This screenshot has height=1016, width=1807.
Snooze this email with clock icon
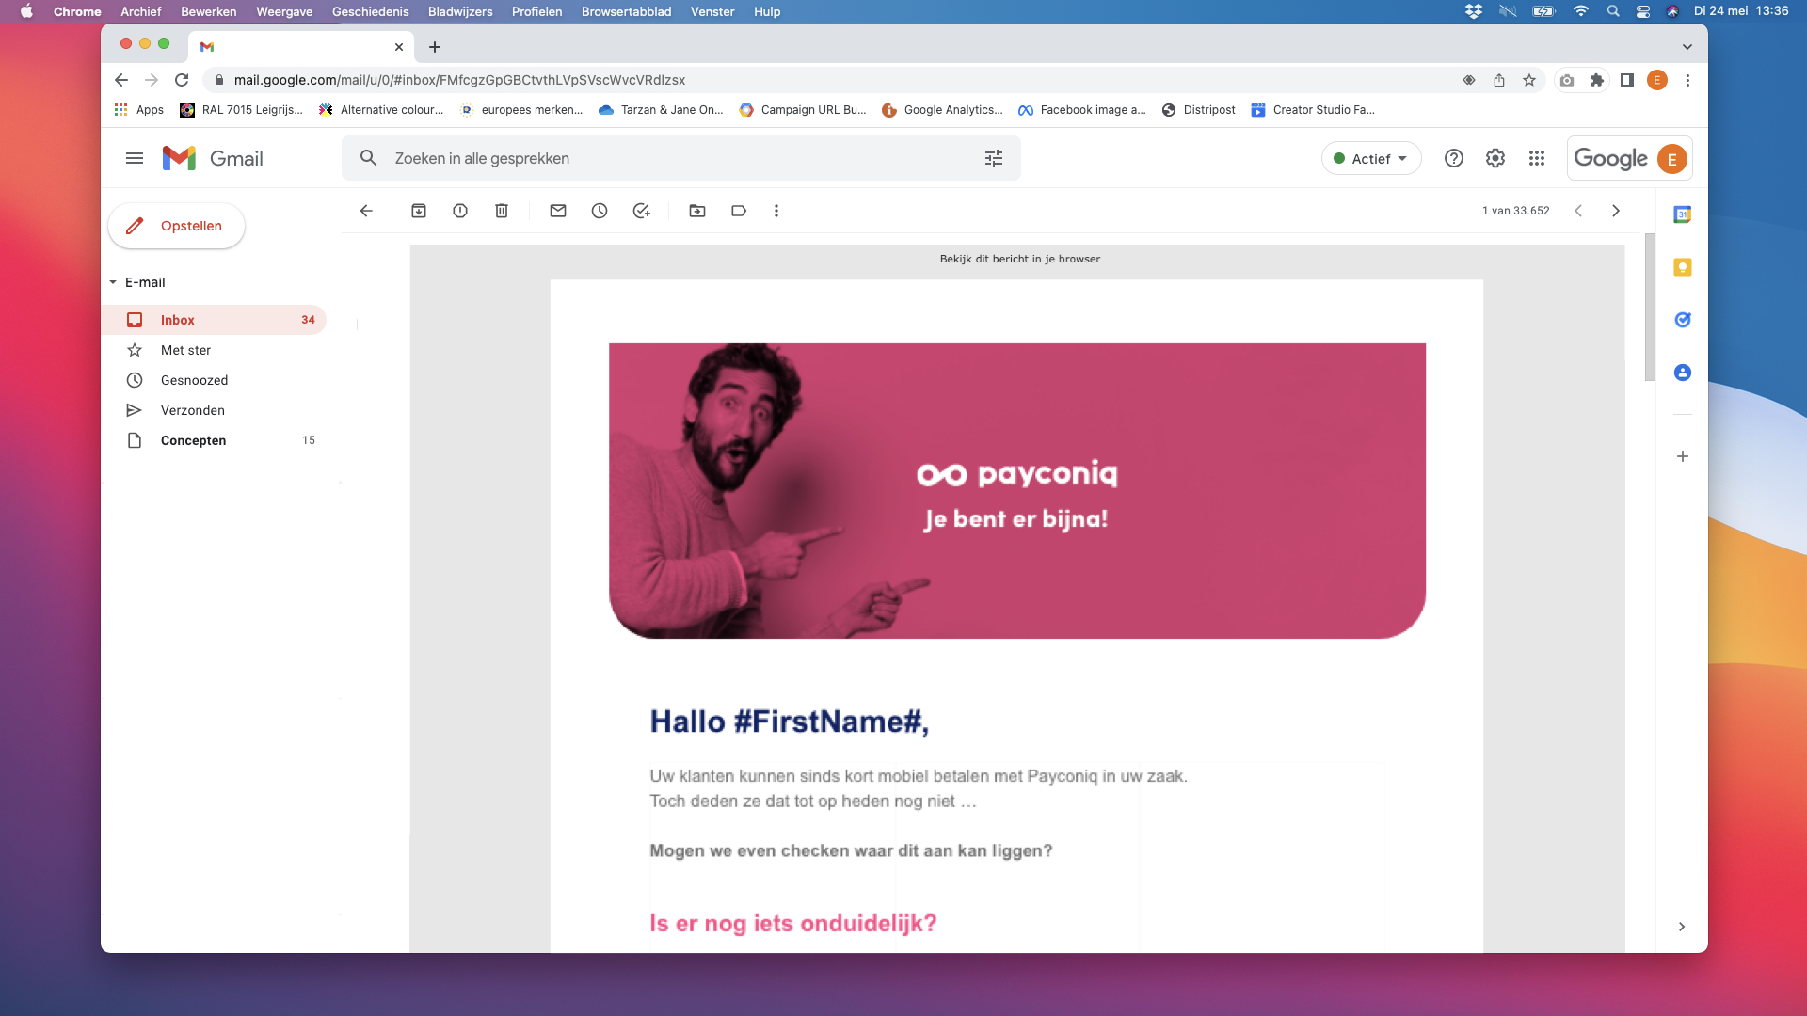tap(600, 211)
